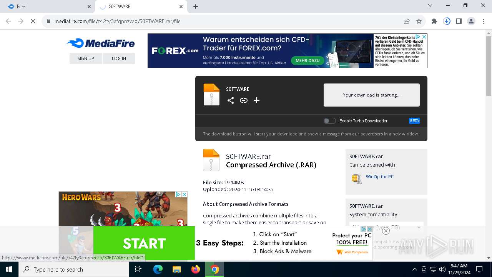Launch Firefox from taskbar

click(196, 269)
